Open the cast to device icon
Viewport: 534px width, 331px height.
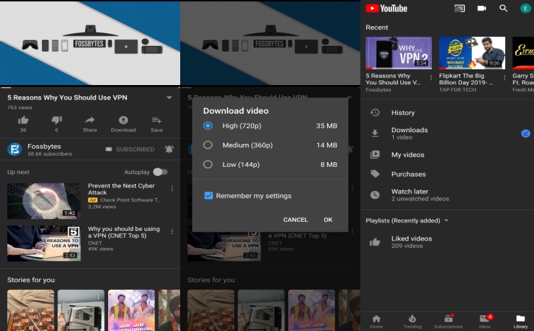(x=459, y=9)
